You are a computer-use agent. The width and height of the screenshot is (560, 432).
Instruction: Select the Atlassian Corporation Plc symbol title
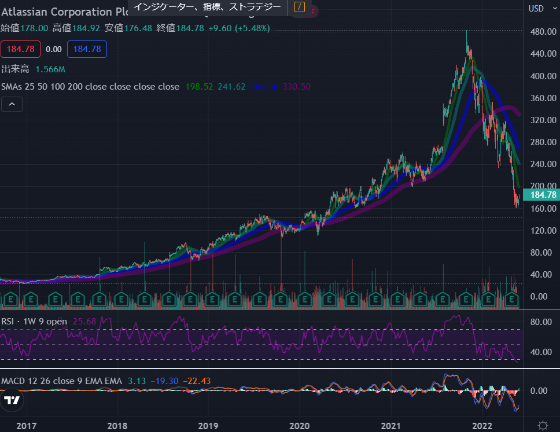[x=65, y=12]
